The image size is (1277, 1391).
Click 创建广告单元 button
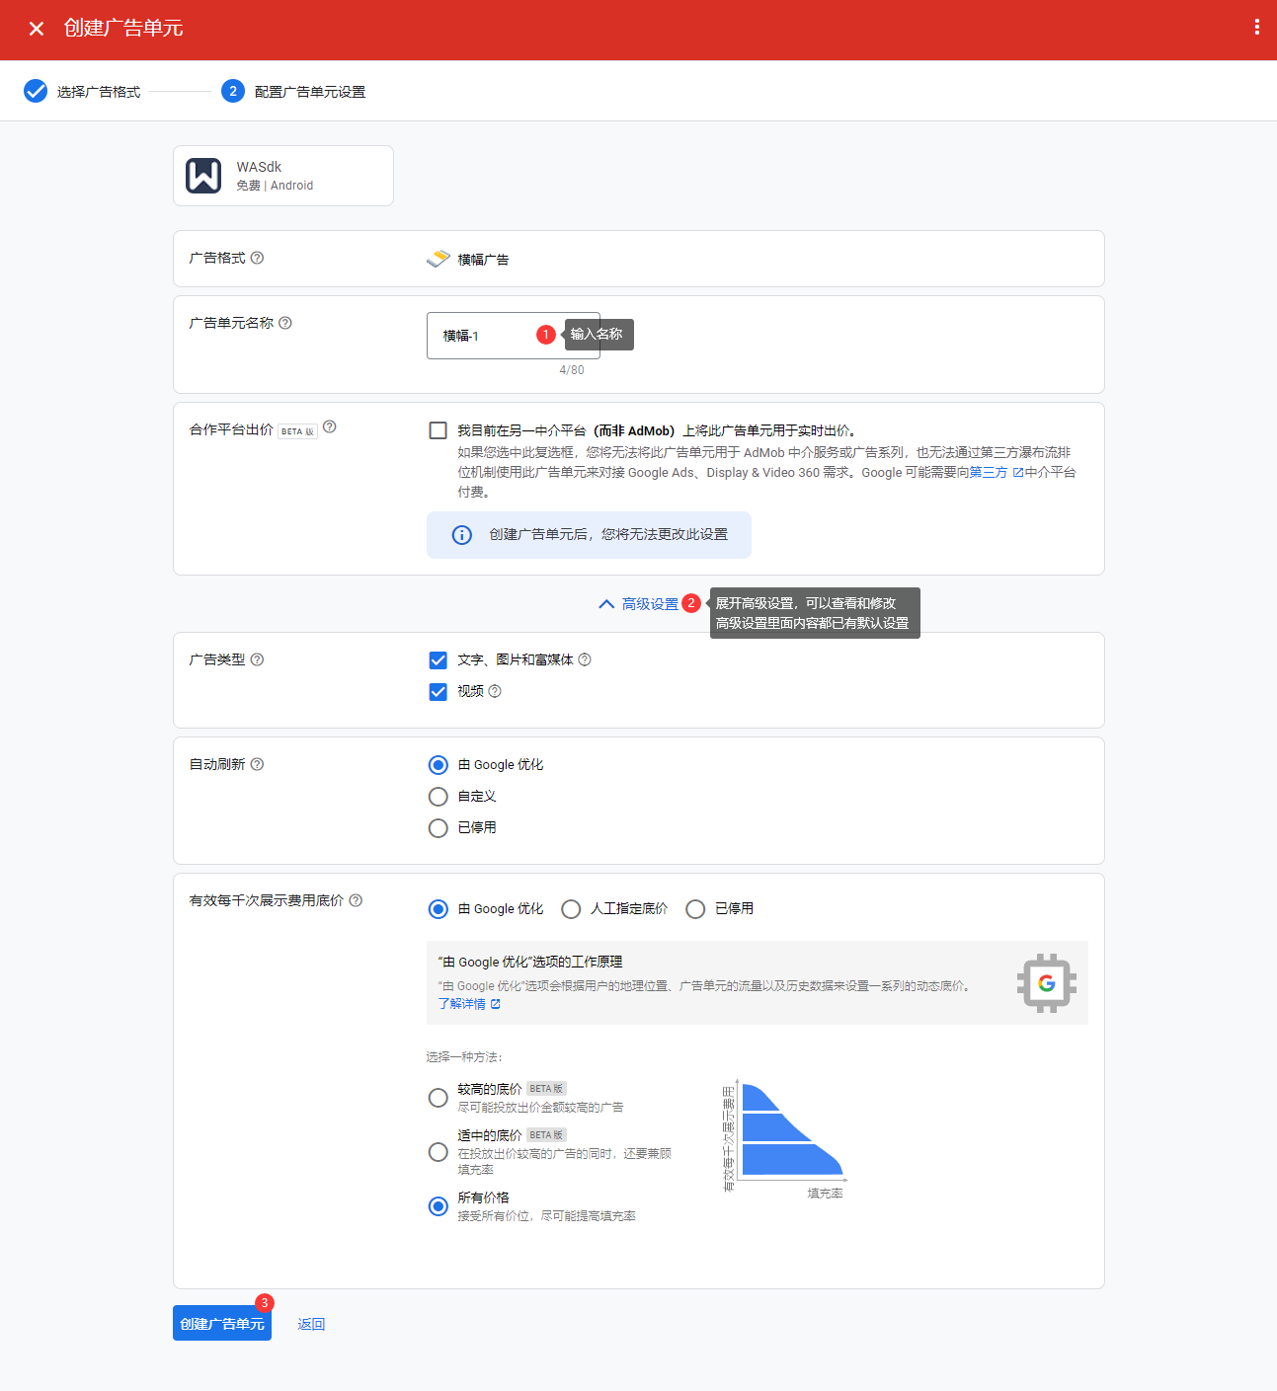[222, 1323]
